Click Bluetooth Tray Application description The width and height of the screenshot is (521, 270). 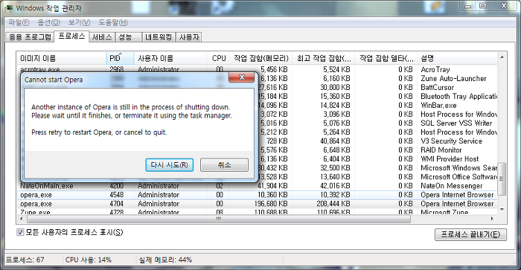tap(459, 97)
